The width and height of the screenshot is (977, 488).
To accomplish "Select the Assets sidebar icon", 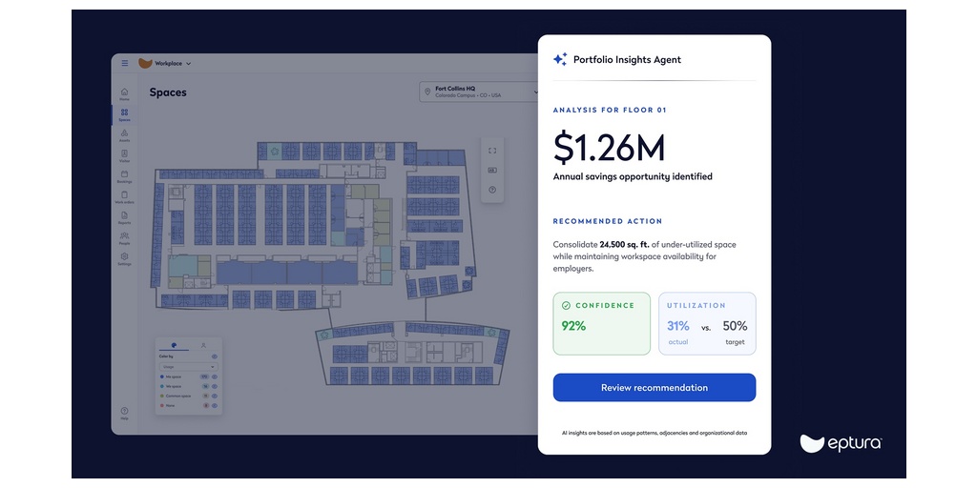I will tap(125, 135).
